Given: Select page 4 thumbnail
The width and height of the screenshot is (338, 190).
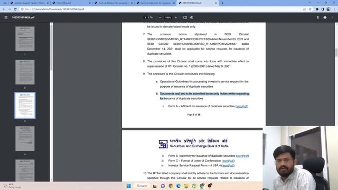Looking at the screenshot, I should point(25,138).
